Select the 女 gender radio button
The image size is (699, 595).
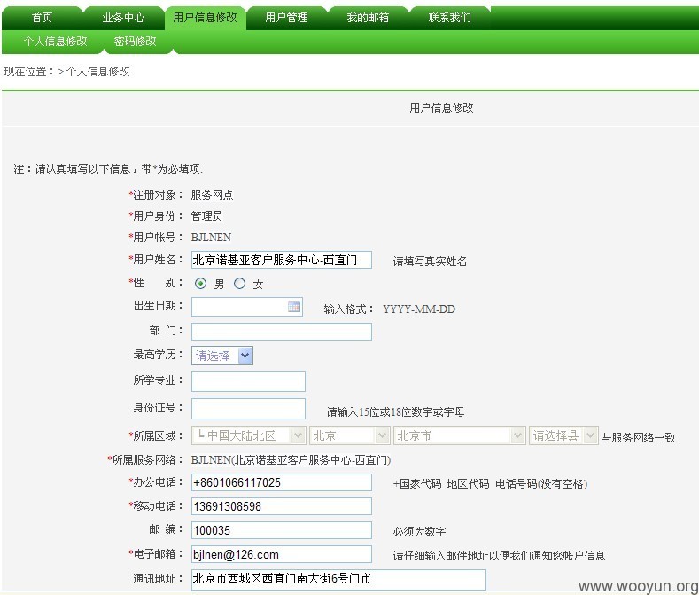[240, 284]
